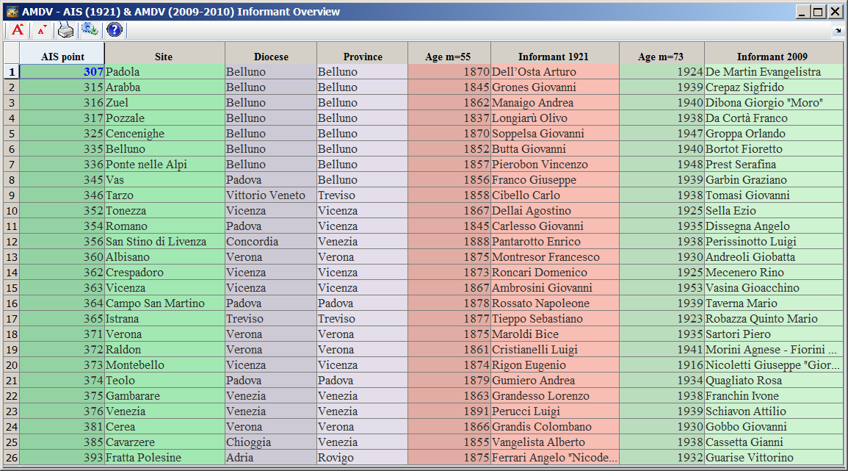This screenshot has height=471, width=848.
Task: Select the Perucci Luigi informant cell
Action: coord(555,411)
